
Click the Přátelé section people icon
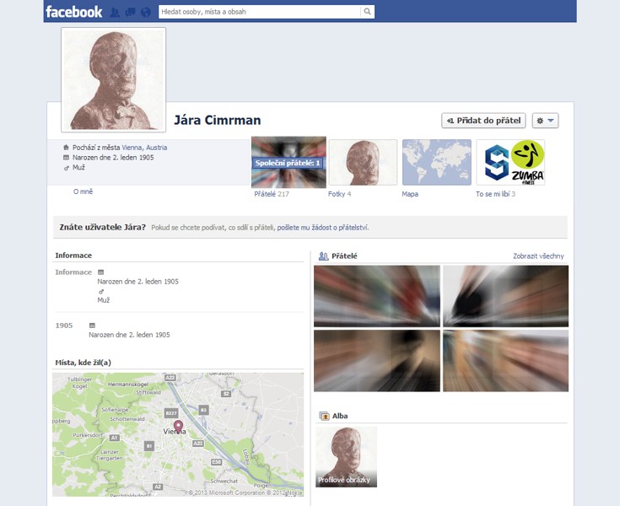(323, 256)
